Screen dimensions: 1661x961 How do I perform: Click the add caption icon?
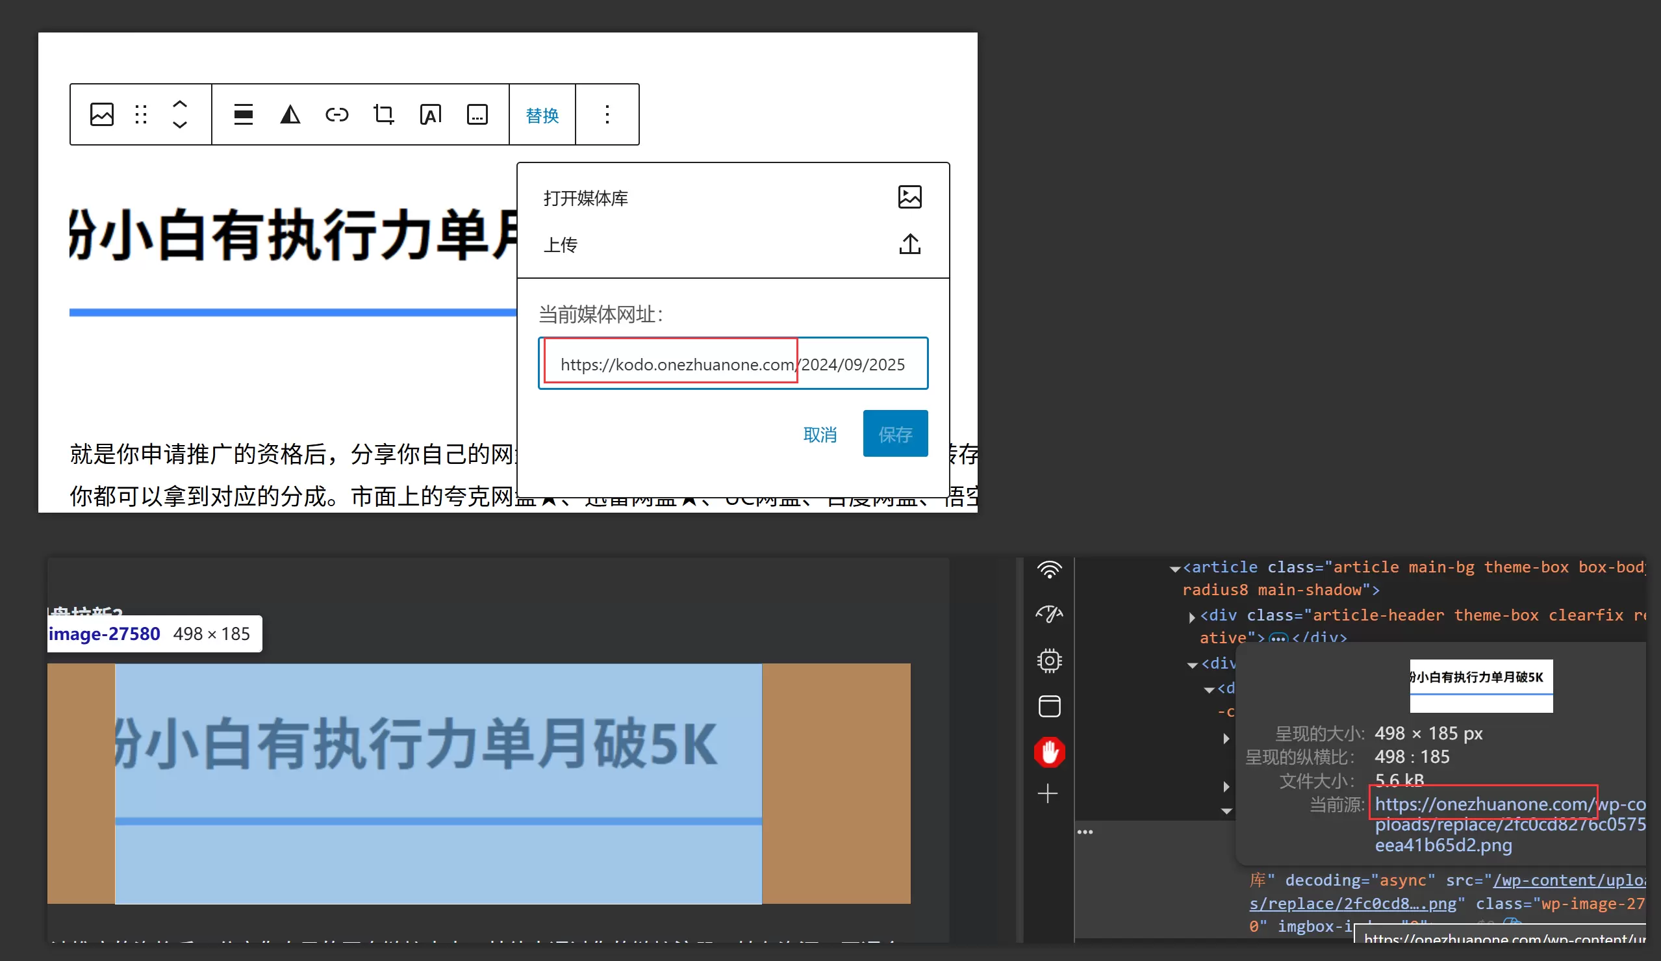[477, 115]
